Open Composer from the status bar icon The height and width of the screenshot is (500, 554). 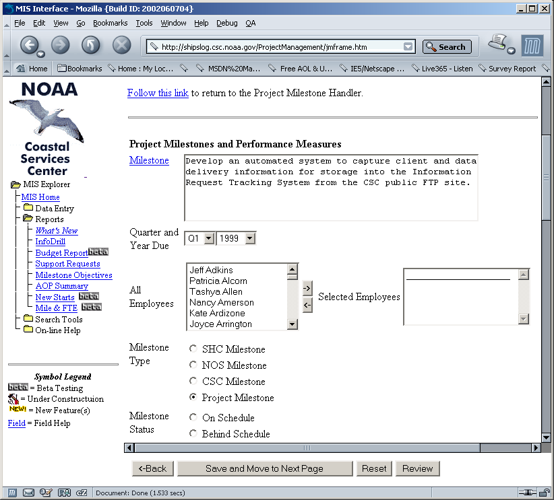(46, 493)
